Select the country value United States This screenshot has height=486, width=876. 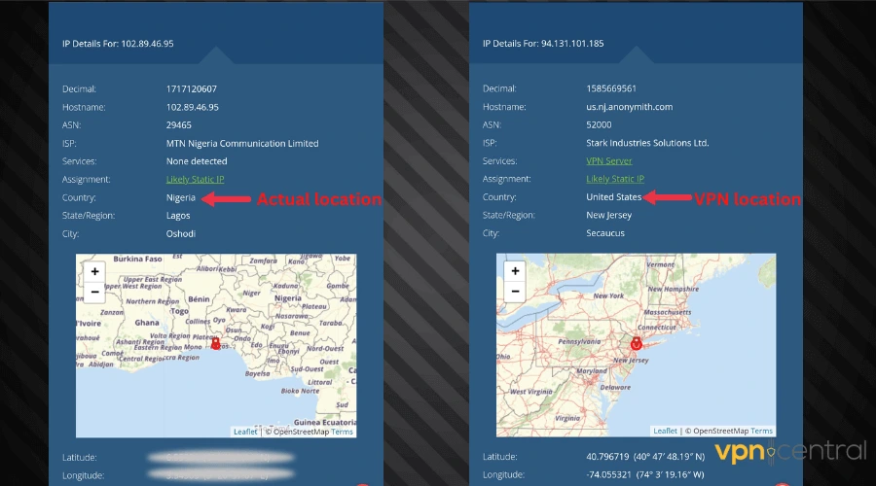coord(613,197)
